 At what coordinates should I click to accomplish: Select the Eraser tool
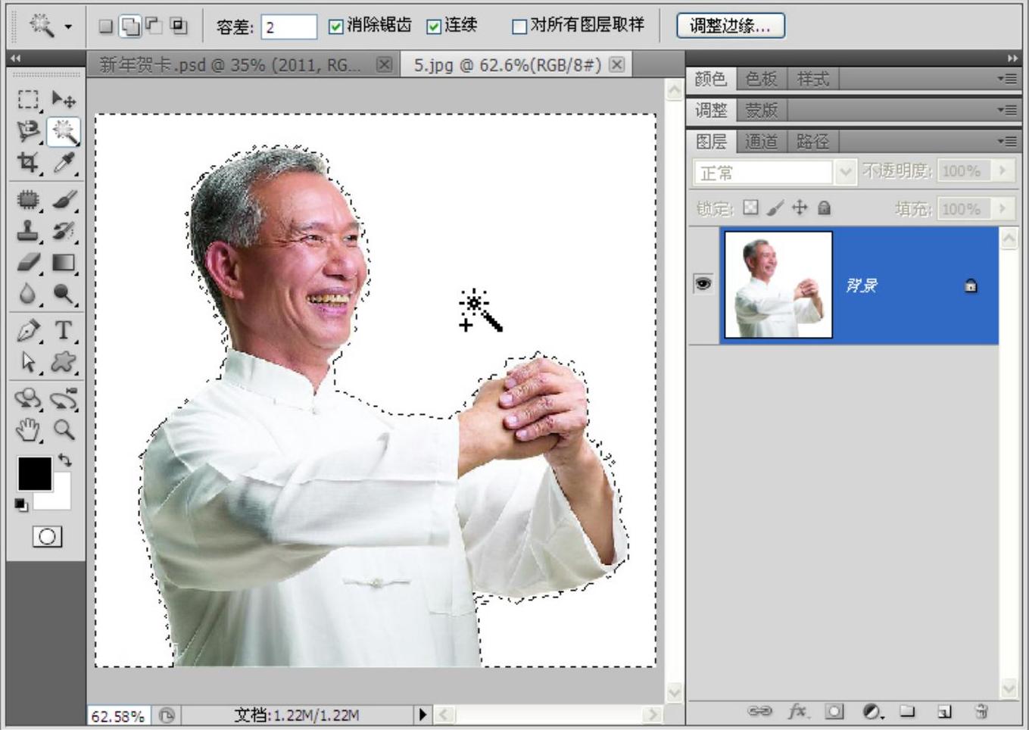pos(28,263)
